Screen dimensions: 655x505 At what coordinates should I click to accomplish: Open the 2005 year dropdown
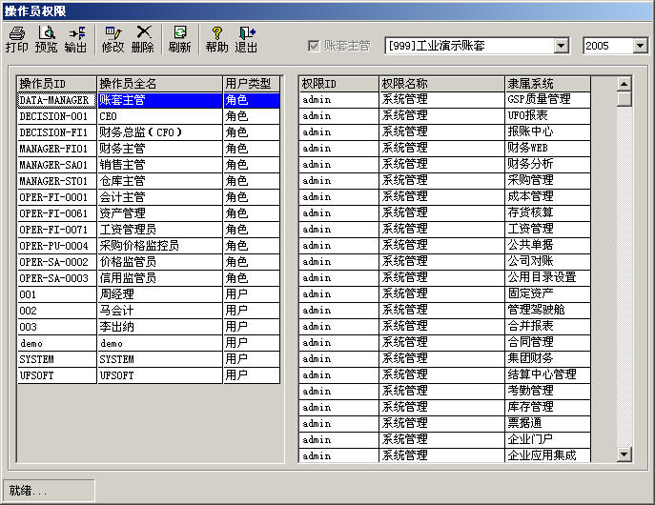tap(640, 46)
